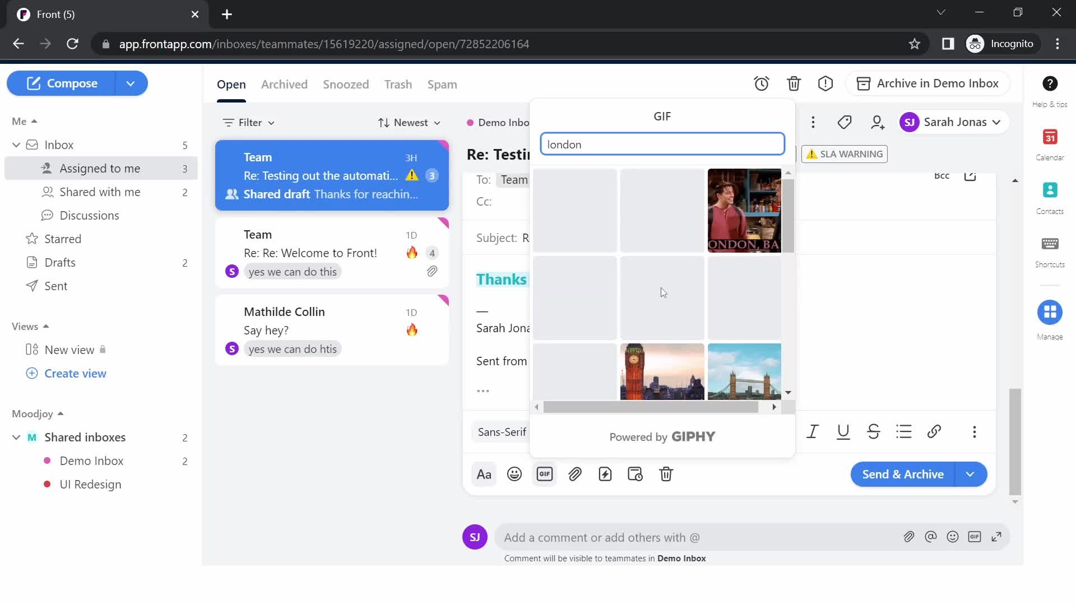Click the GIF search field containing london
The image size is (1076, 605).
point(662,145)
